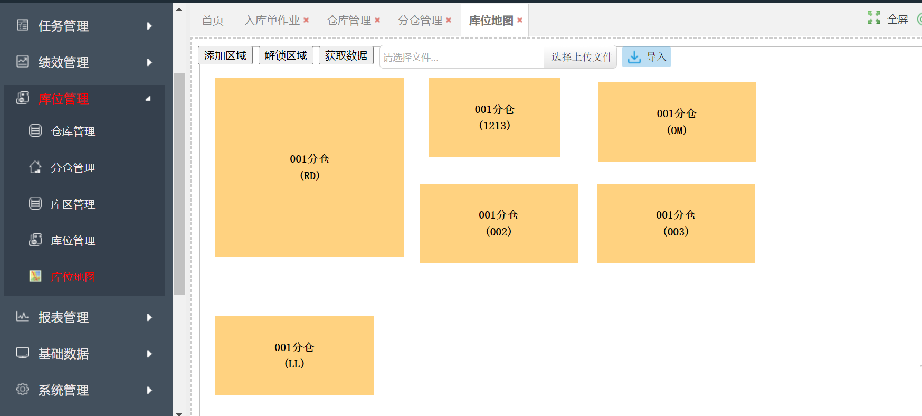Open 仓库管理 in the sidebar

(73, 131)
